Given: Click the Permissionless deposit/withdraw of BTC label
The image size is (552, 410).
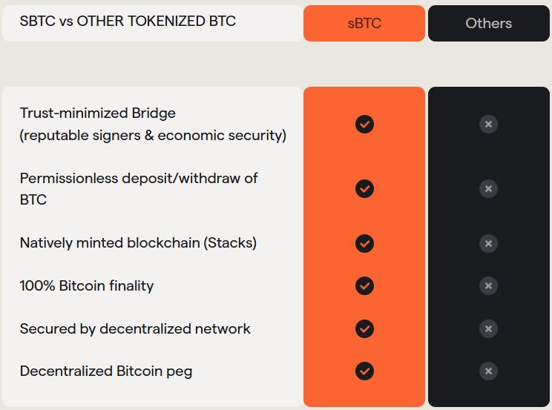Looking at the screenshot, I should click(139, 189).
